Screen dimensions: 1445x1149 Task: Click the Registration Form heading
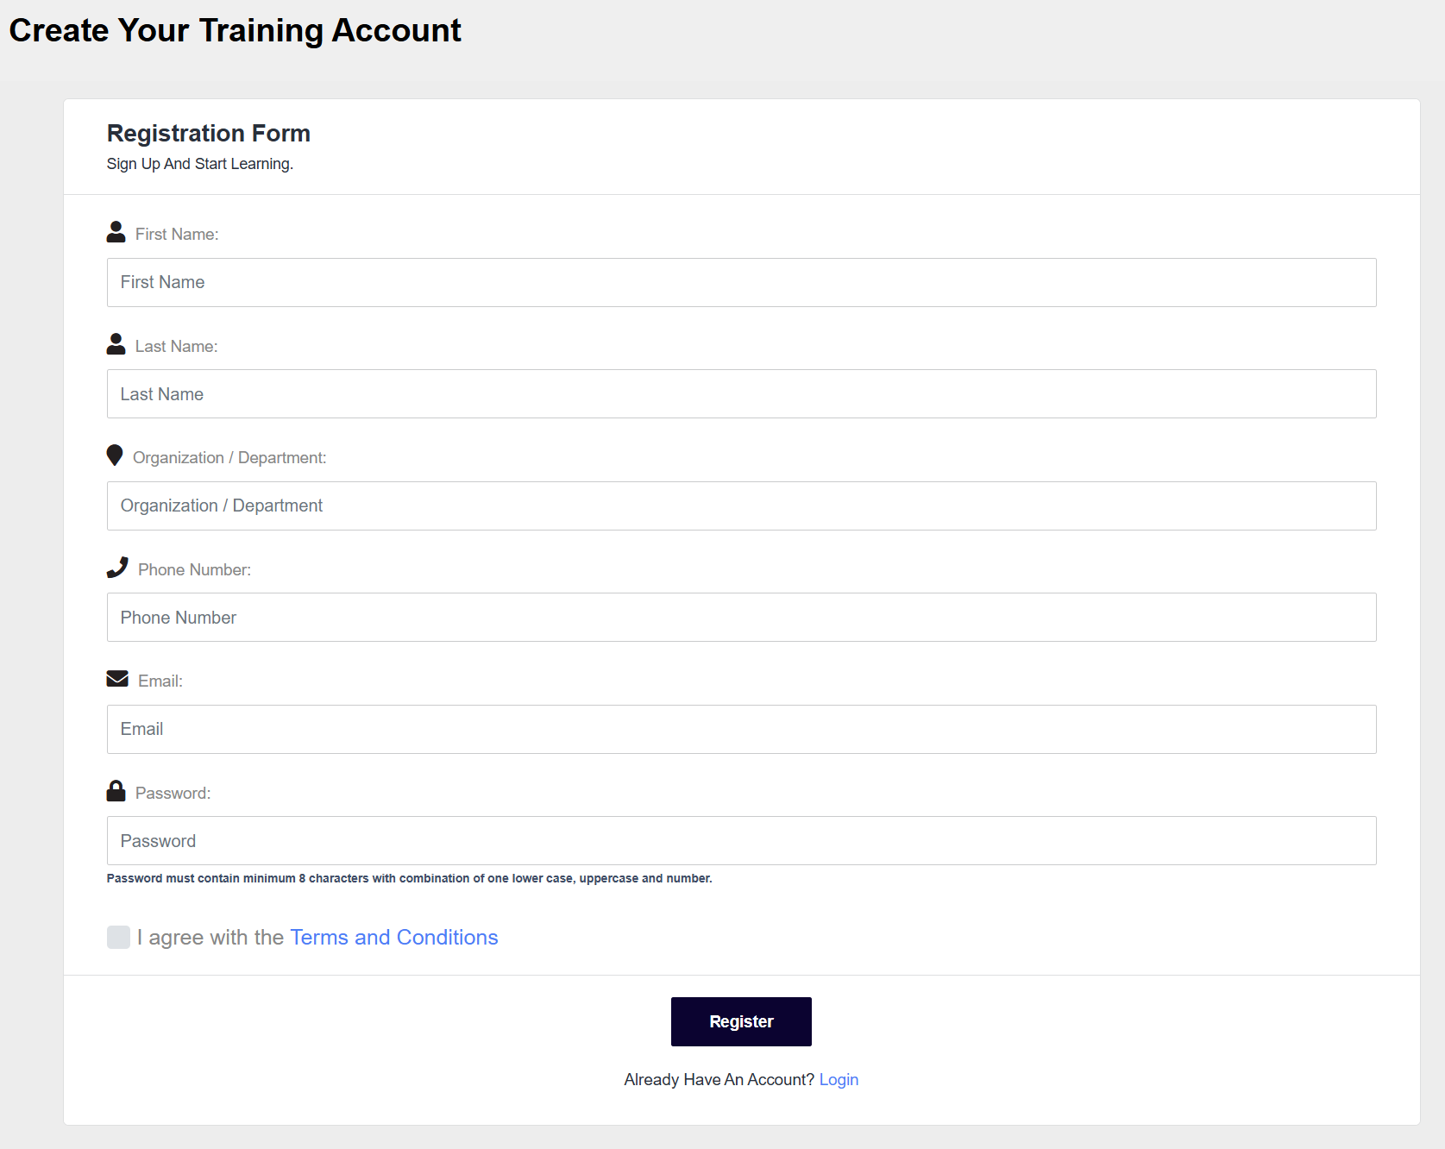[208, 133]
